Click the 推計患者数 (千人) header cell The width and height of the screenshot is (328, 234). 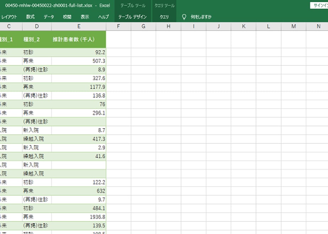[79, 39]
